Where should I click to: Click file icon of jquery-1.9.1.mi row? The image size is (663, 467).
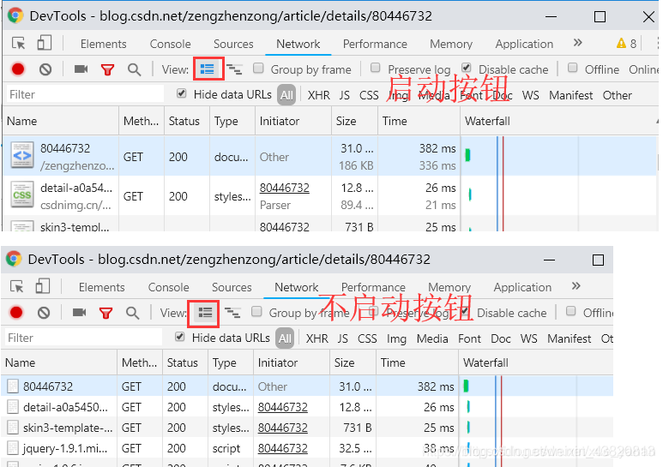click(x=13, y=448)
